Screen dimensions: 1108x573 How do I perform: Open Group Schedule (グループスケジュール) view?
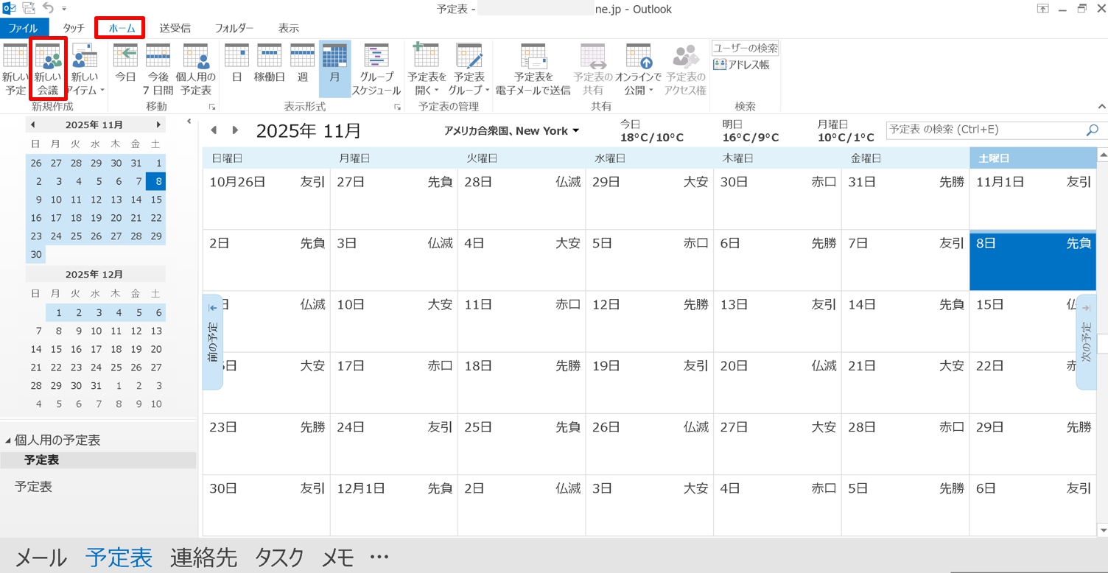pos(376,69)
